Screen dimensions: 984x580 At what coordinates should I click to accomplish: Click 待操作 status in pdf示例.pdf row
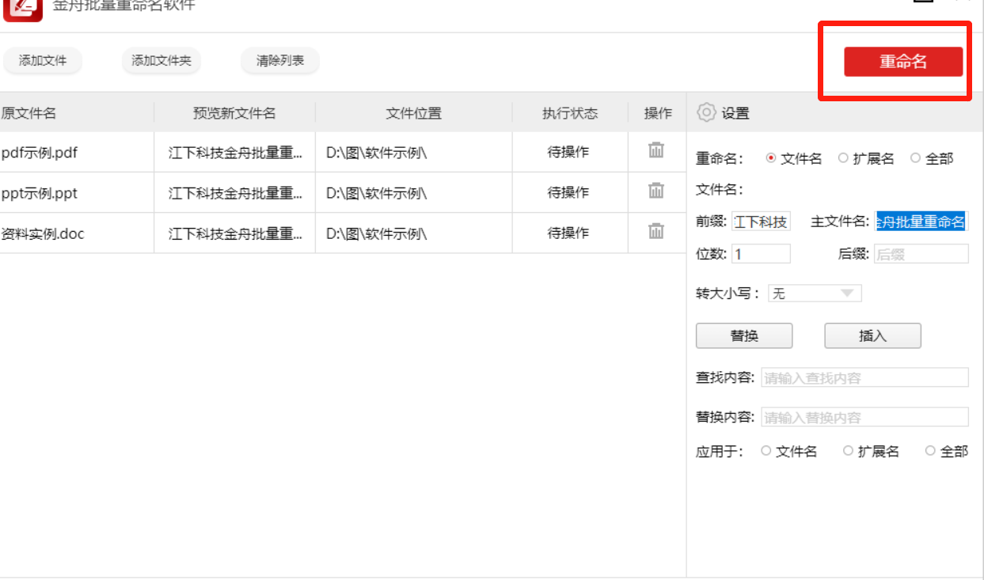568,152
